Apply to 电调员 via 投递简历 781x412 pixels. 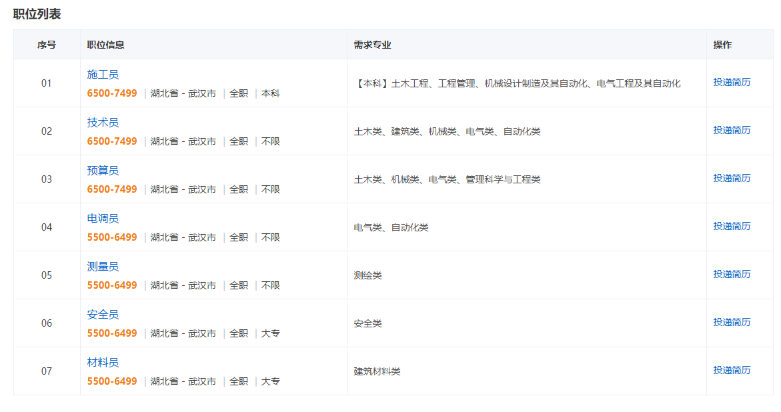(x=732, y=226)
